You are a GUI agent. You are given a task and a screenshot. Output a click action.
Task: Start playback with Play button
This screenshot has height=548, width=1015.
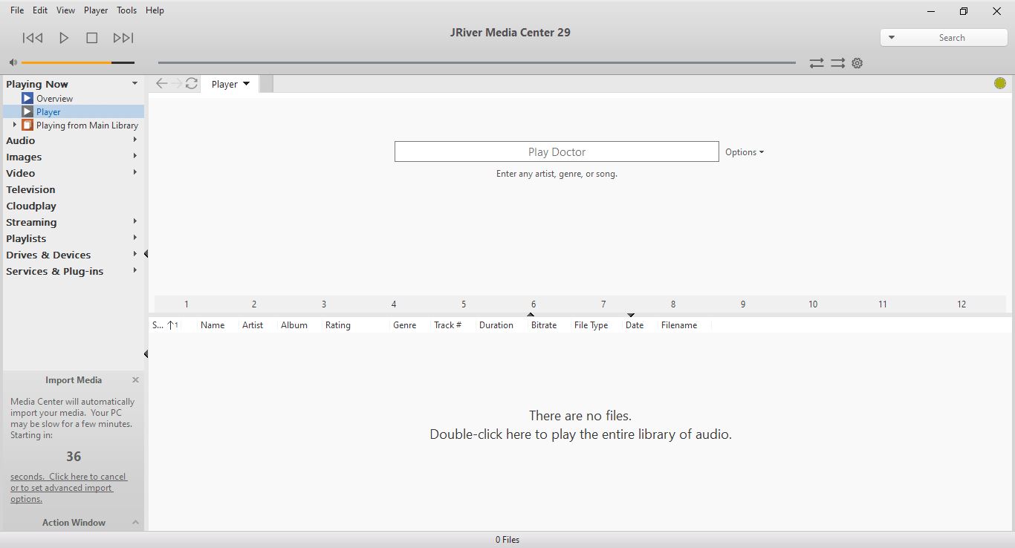64,38
